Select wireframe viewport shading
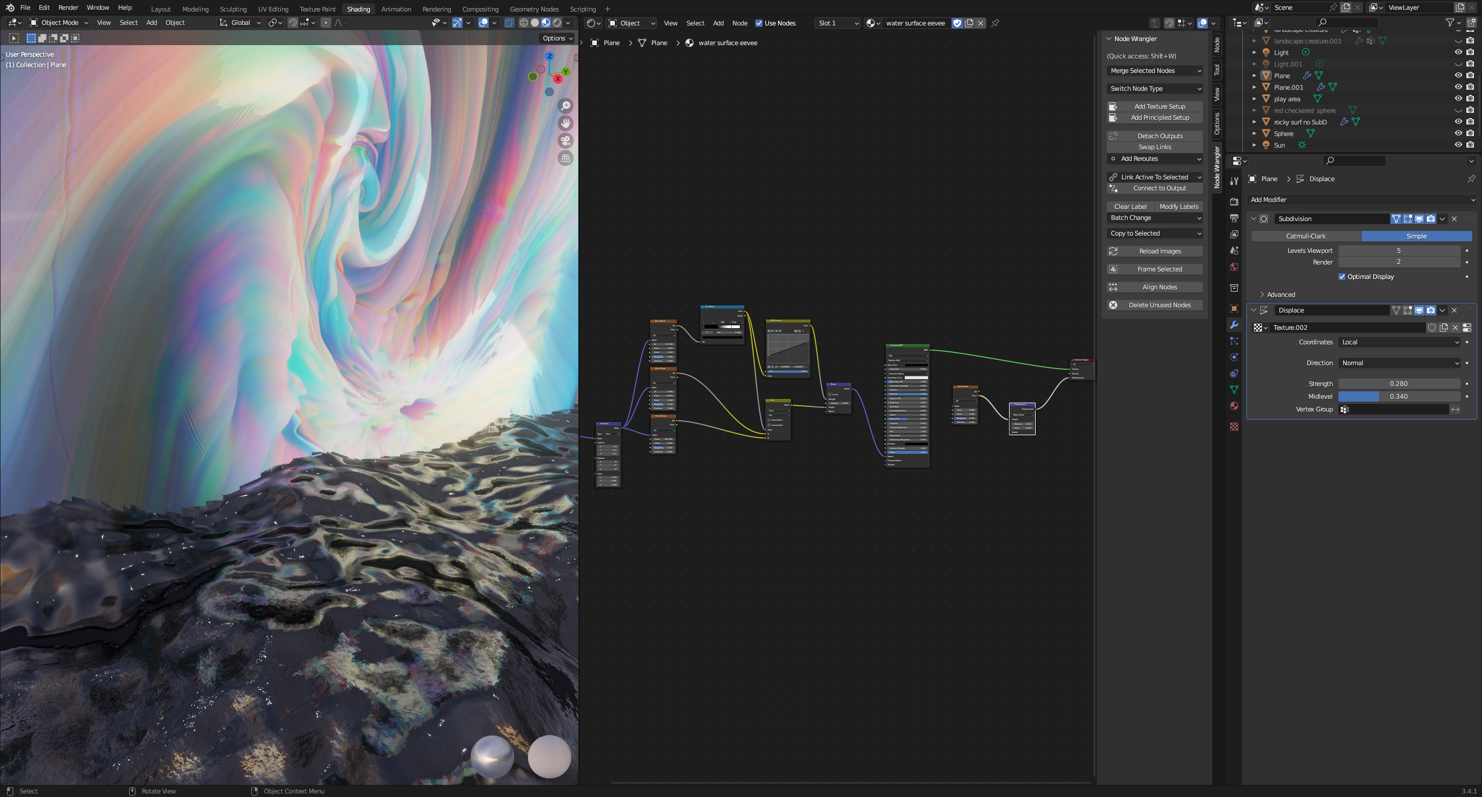Viewport: 1482px width, 797px height. (523, 23)
